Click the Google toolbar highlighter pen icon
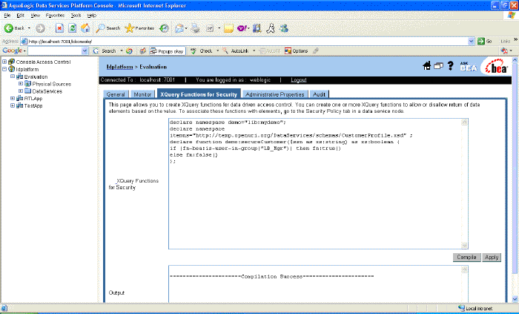Viewport: 519px width, 314px height. point(316,50)
